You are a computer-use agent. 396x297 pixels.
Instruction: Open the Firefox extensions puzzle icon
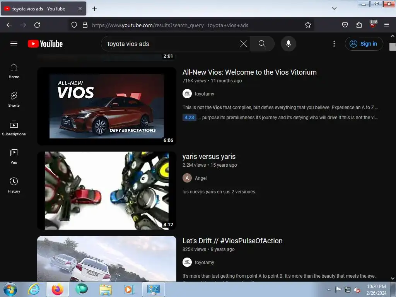pos(359,25)
